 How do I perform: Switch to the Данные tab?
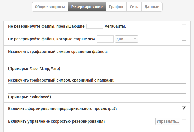click(x=152, y=7)
